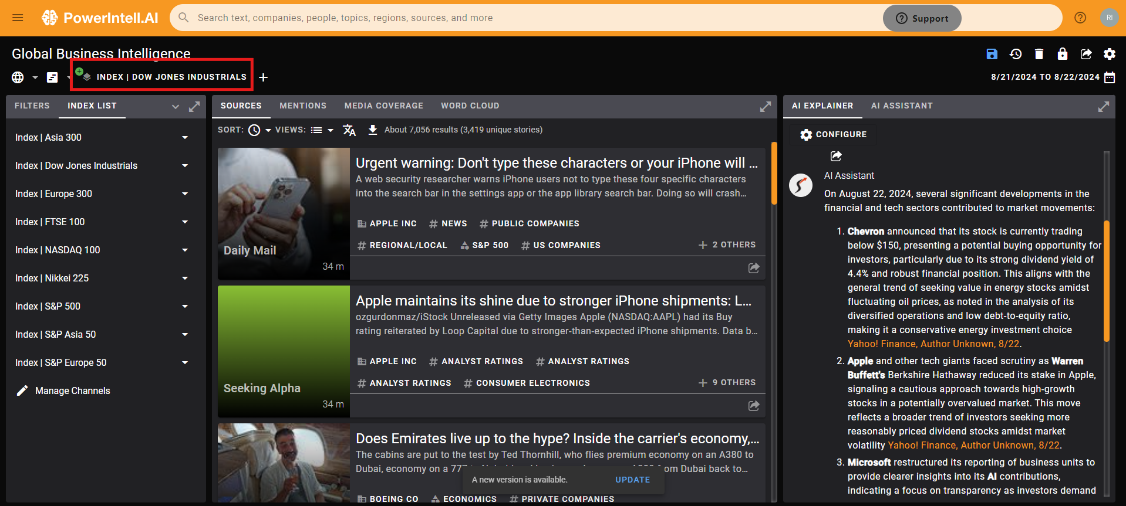Click Update in the new version notice
This screenshot has height=506, width=1126.
633,480
